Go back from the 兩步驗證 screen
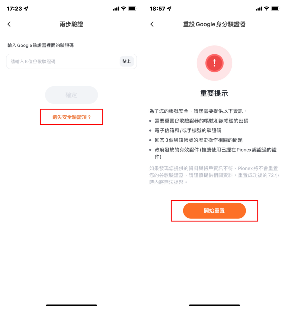Screen dimensions: 286x309 coord(9,24)
